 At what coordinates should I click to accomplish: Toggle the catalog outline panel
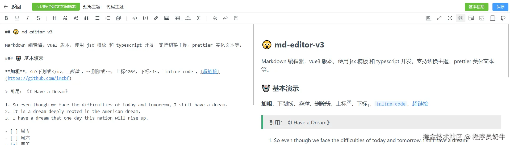tap(492, 18)
